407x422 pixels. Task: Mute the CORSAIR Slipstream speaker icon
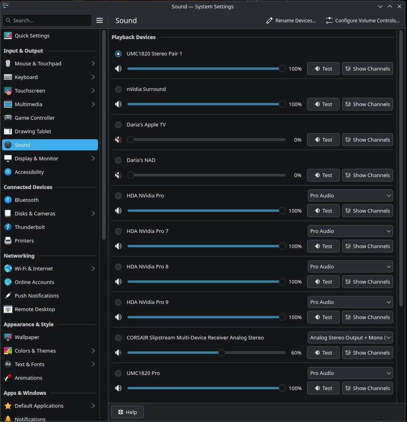click(118, 353)
